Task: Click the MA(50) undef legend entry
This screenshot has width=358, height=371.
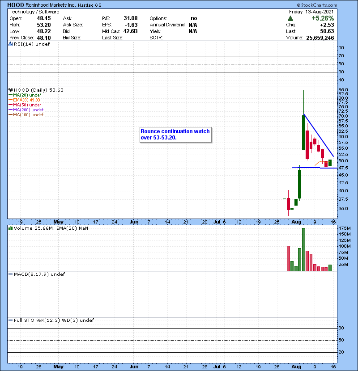Action: point(25,105)
